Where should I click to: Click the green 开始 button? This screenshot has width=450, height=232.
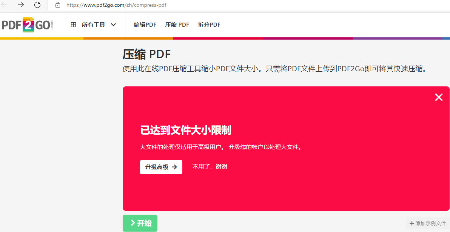140,223
